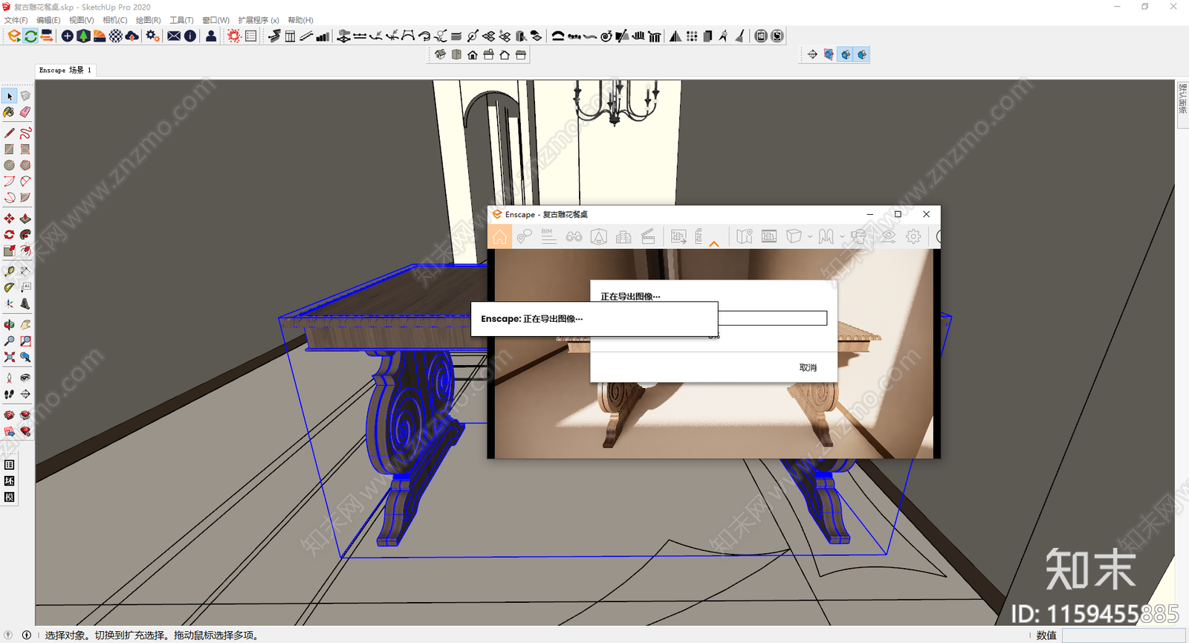Click the 数值 measurements input box

(1123, 636)
